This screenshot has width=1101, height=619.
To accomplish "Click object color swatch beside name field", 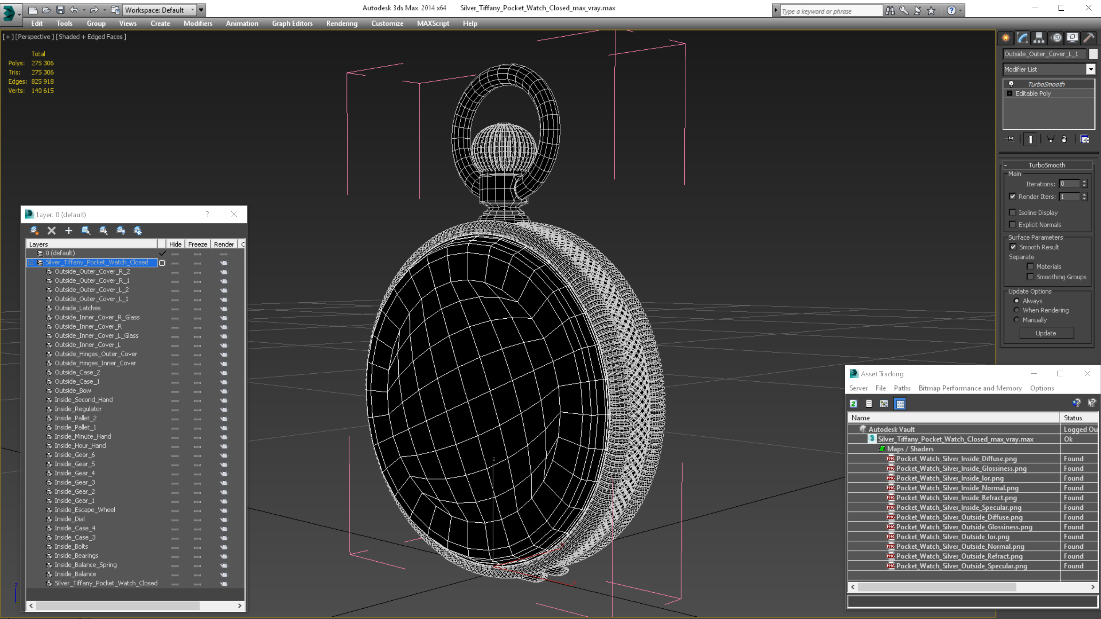I will [1093, 54].
